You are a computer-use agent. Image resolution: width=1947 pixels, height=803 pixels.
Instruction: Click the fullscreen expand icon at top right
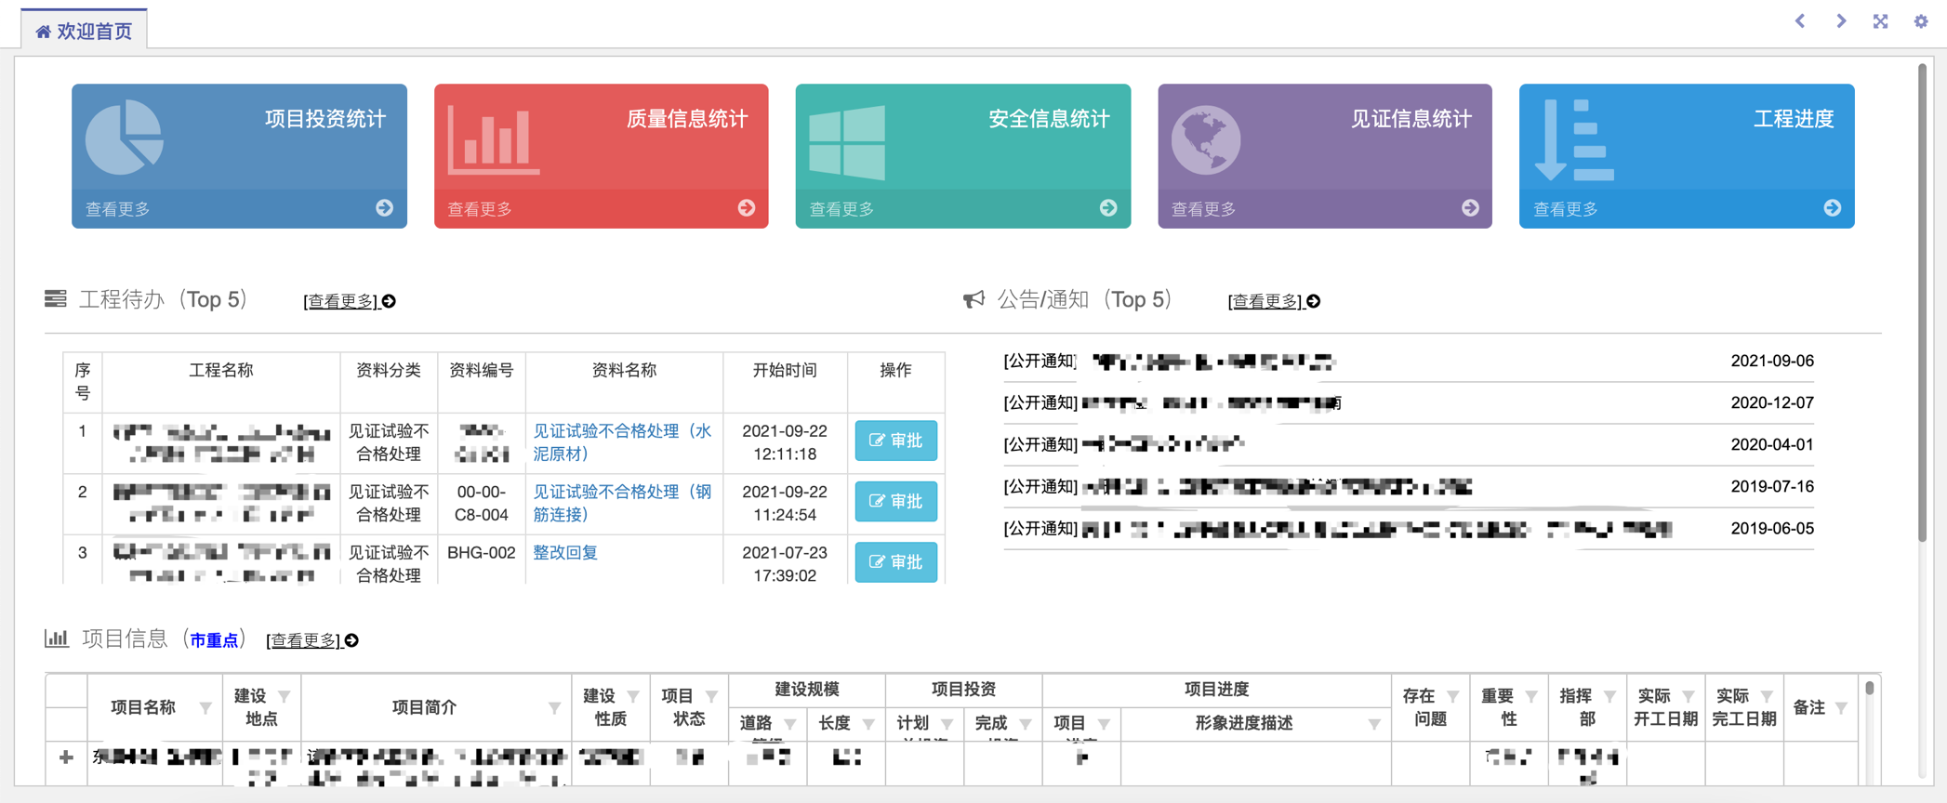pos(1880,21)
